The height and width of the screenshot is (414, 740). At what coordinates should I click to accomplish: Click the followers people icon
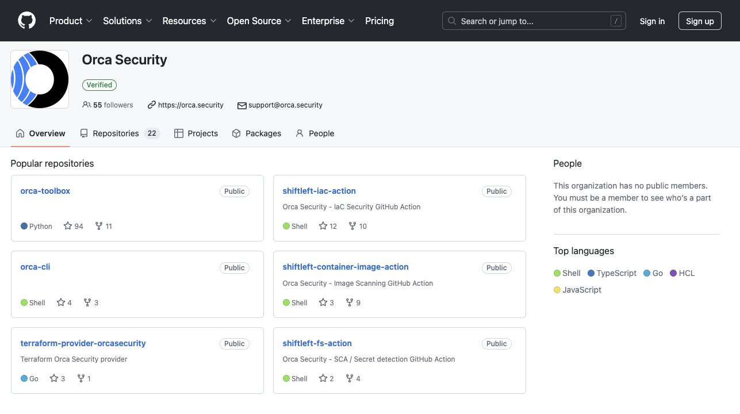pos(86,105)
